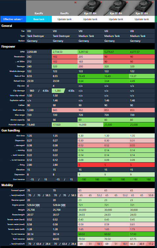Click Update tank under the KanJPz column

coord(65,19)
